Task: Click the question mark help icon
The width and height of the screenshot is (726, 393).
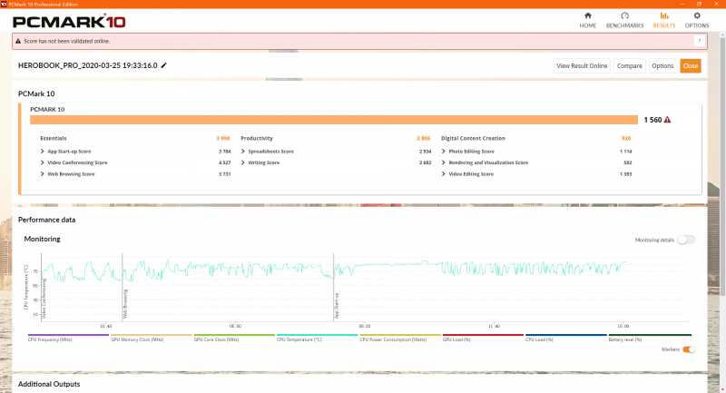Action: pos(699,41)
